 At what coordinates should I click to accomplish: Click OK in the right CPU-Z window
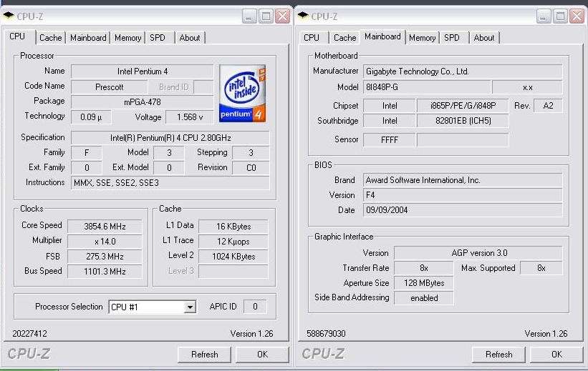point(557,354)
